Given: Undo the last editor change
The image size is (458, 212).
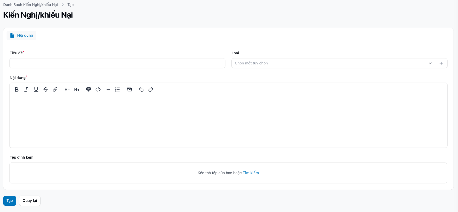Looking at the screenshot, I should pyautogui.click(x=141, y=89).
